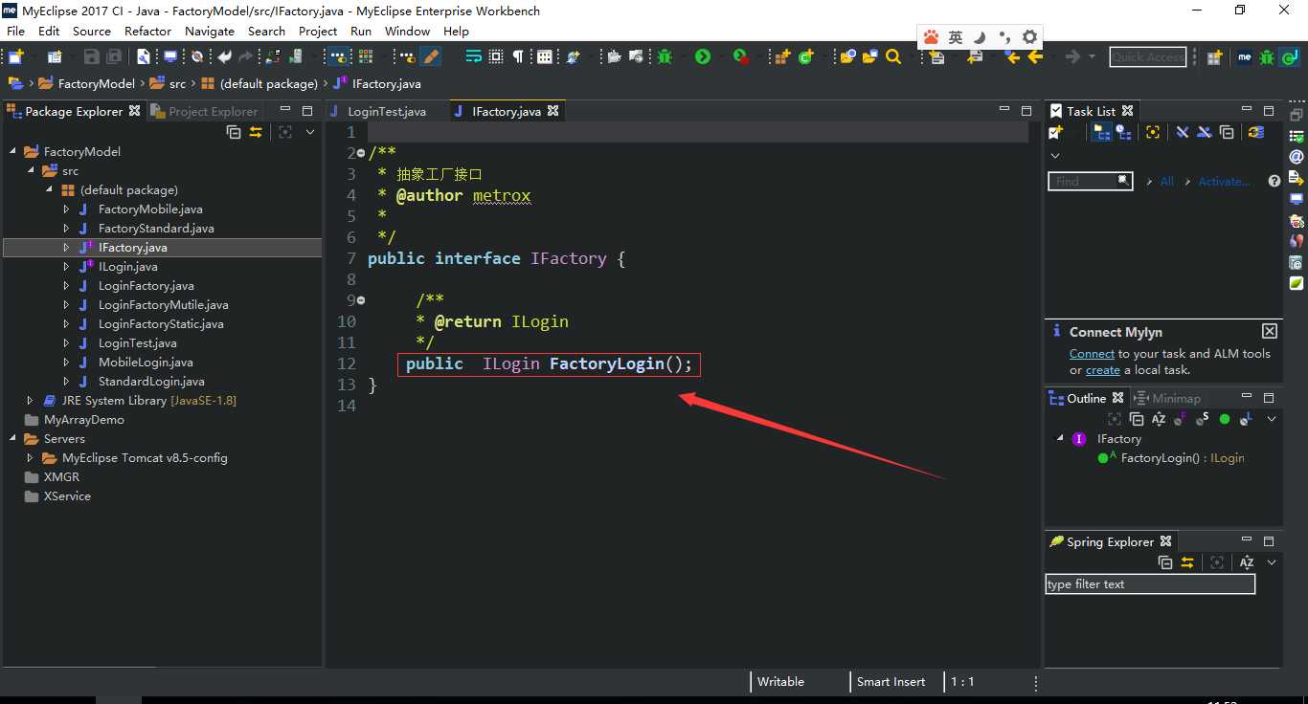Toggle Show Whitespace Characters pilcrow button

pos(518,57)
